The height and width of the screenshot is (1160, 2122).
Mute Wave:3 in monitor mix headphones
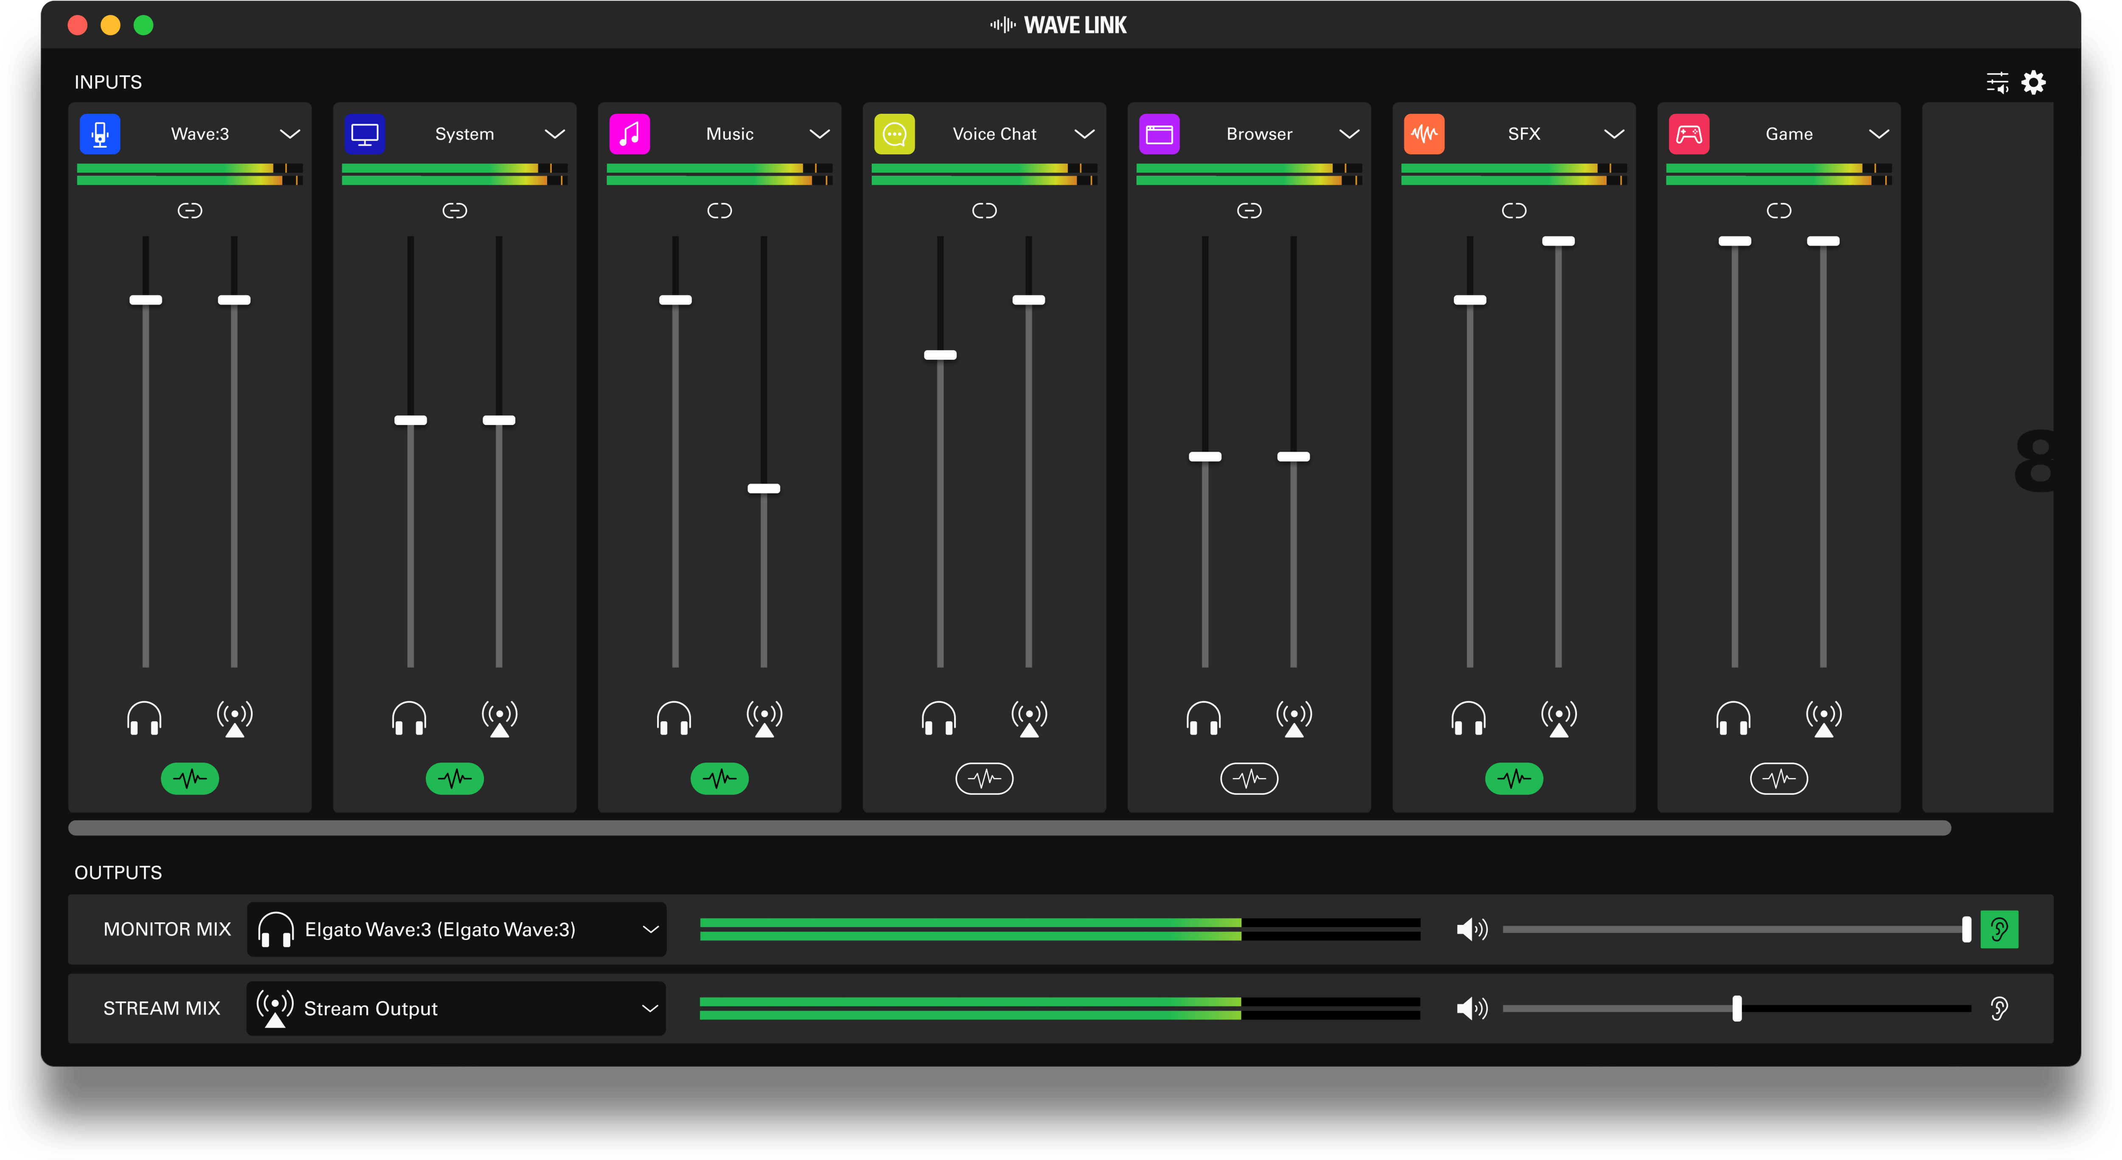click(144, 718)
